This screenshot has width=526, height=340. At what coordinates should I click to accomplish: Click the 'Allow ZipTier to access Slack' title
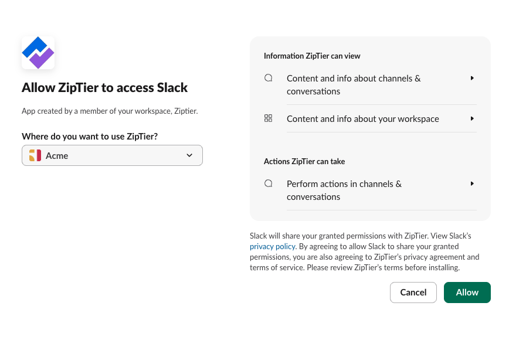tap(104, 87)
